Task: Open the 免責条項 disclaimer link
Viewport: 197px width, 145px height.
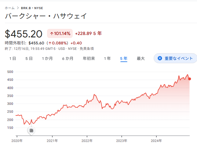Action: pos(87,49)
